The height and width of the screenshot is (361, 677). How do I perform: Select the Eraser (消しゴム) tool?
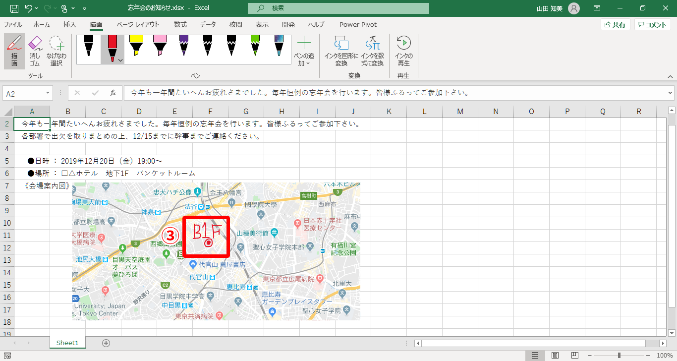coord(35,50)
